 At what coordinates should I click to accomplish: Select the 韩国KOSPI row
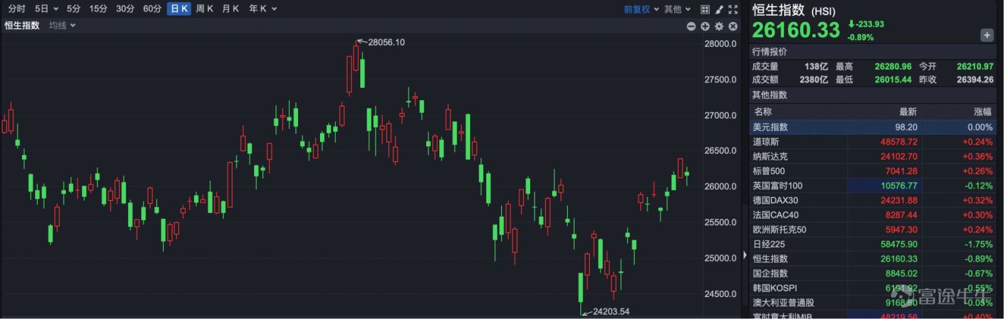[x=873, y=288]
